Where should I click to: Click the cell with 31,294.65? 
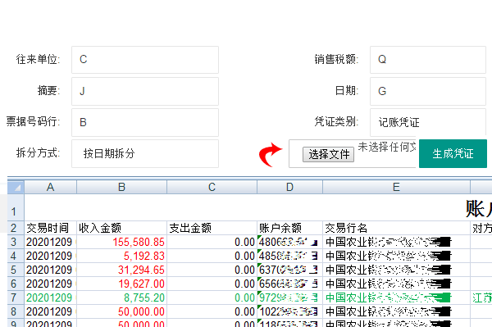(121, 270)
